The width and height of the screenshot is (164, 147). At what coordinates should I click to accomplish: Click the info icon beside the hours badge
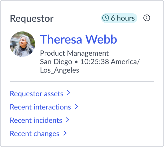point(147,18)
